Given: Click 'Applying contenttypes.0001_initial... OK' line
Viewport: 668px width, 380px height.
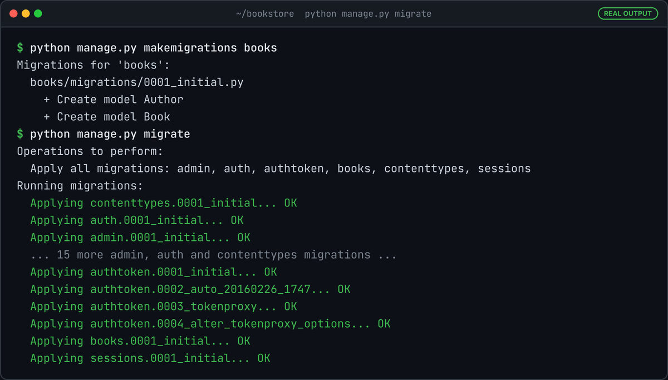Looking at the screenshot, I should (164, 203).
